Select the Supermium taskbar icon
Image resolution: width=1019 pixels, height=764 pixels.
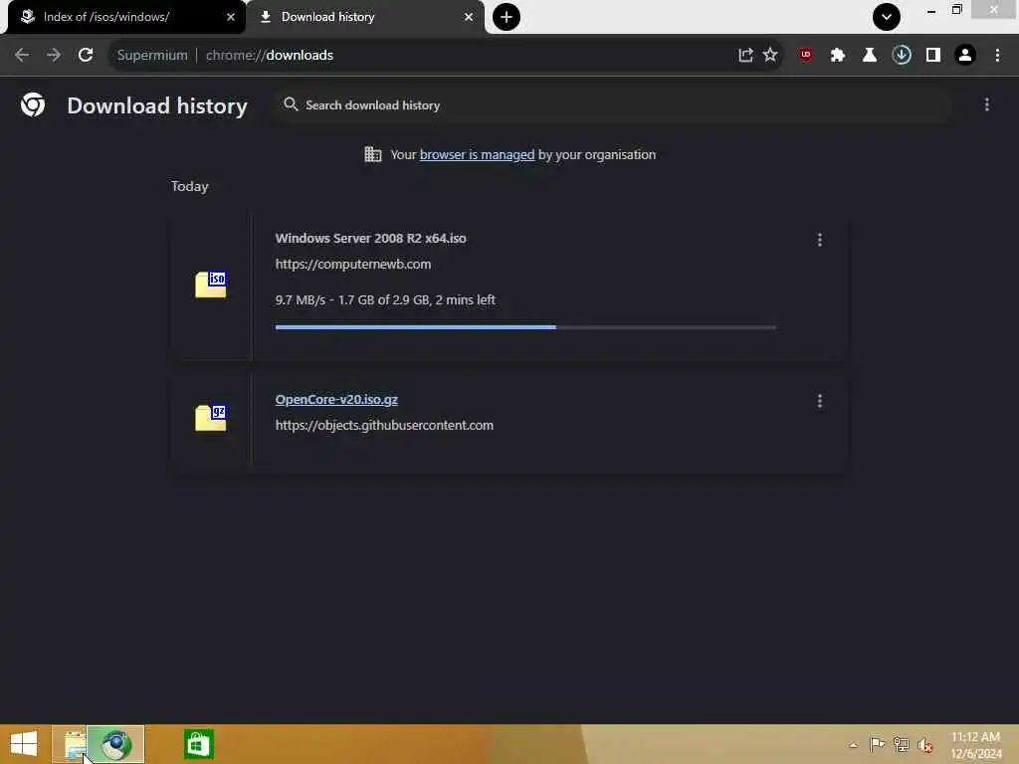(115, 744)
